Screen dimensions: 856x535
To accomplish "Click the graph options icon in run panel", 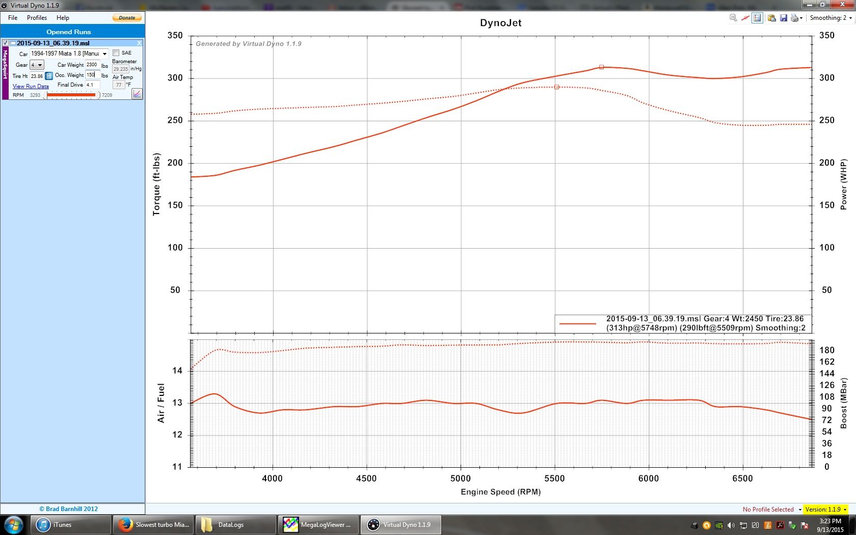I will click(x=137, y=94).
